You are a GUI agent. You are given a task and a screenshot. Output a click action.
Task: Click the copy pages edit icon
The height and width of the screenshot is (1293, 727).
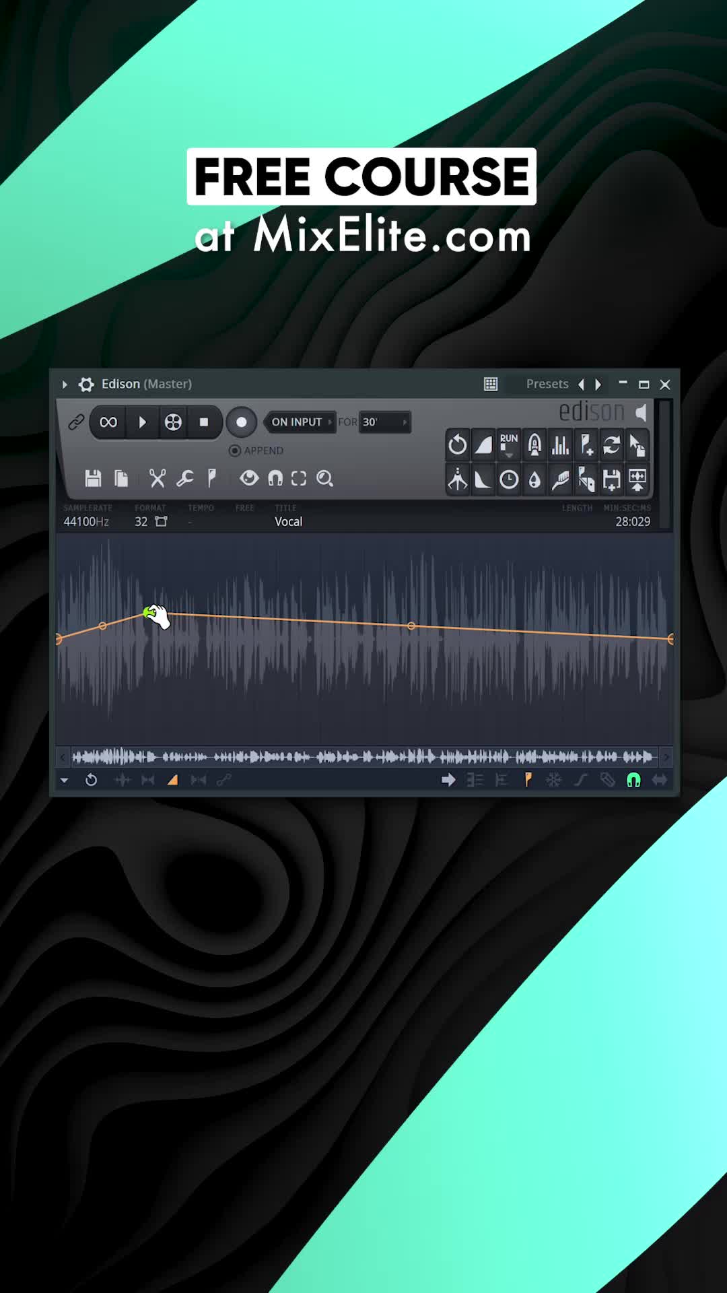pyautogui.click(x=121, y=478)
